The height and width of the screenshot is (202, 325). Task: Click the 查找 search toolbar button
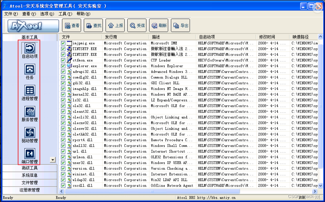[x=93, y=25]
